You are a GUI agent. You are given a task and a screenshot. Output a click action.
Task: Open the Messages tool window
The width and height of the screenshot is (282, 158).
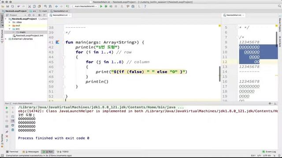pyautogui.click(x=30, y=152)
